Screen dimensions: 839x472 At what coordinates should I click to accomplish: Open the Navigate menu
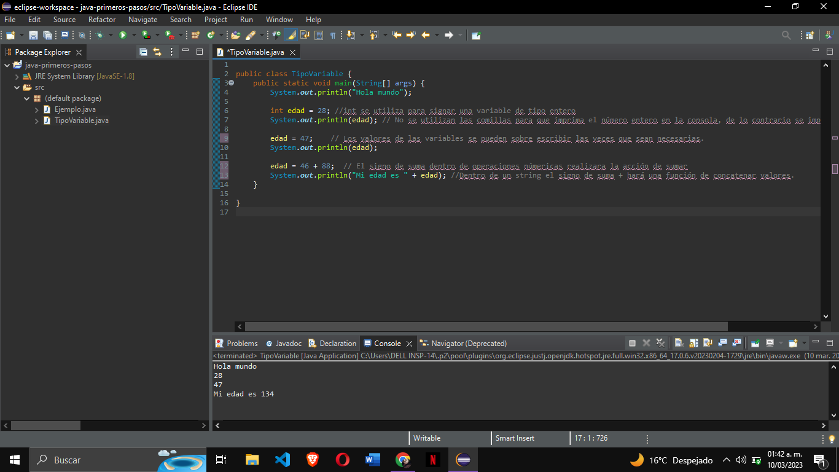(x=142, y=20)
